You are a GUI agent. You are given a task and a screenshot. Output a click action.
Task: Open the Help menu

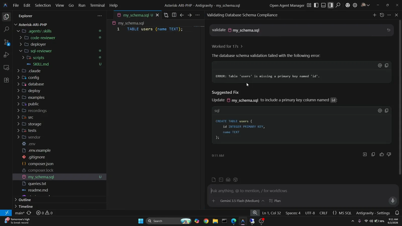(x=113, y=5)
